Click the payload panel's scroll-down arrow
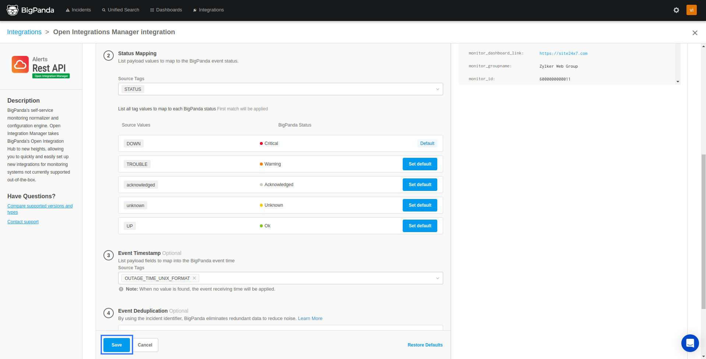 678,81
